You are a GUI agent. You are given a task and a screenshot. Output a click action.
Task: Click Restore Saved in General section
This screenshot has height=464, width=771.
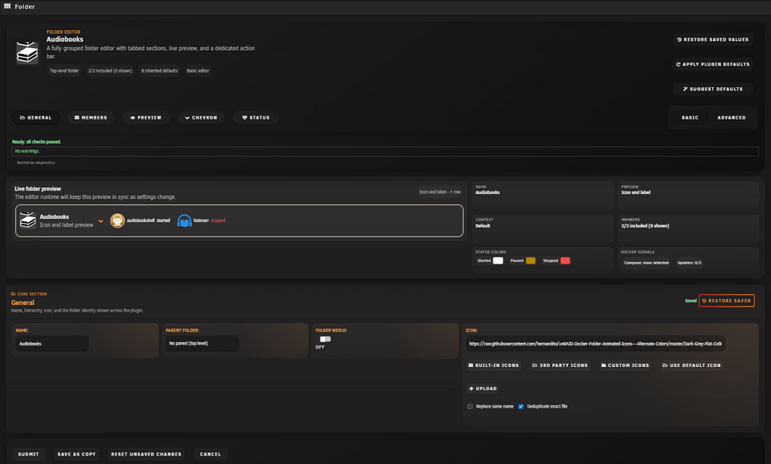tap(727, 301)
